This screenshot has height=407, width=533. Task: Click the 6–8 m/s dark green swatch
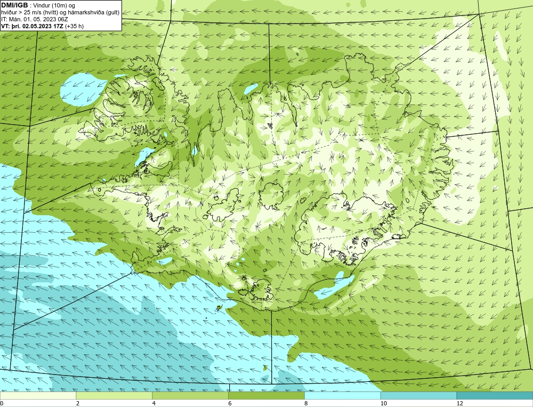point(266,395)
